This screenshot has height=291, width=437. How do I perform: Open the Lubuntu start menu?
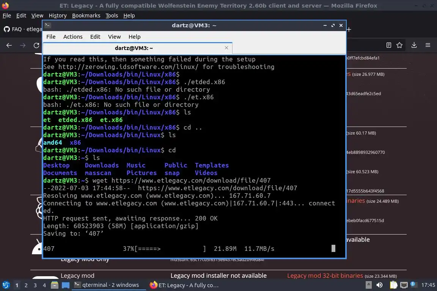click(6, 285)
